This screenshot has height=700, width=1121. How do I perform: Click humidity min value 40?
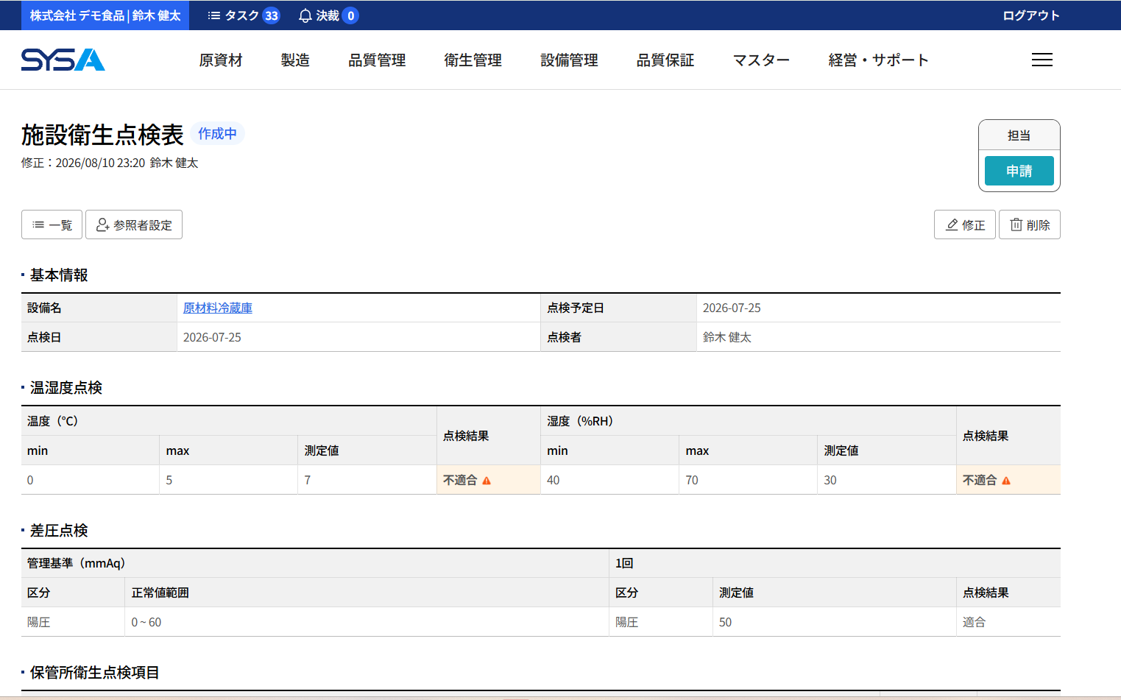pos(554,480)
